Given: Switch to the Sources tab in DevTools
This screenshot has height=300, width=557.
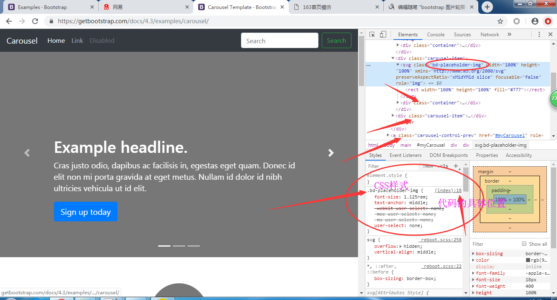Looking at the screenshot, I should point(462,35).
